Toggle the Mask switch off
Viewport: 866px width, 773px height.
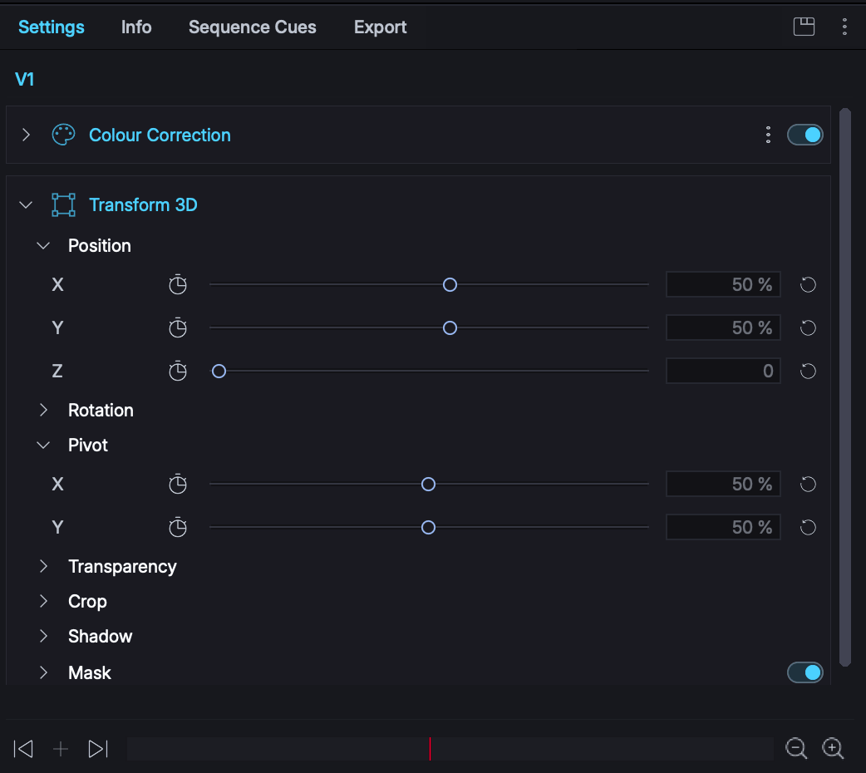coord(804,672)
